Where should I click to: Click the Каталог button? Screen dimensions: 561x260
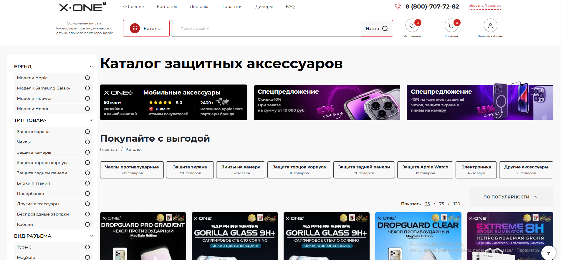(x=146, y=28)
